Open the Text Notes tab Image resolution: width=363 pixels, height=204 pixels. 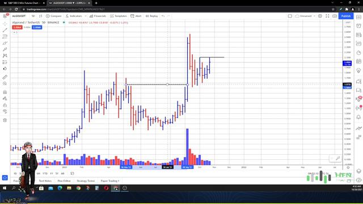pos(45,181)
